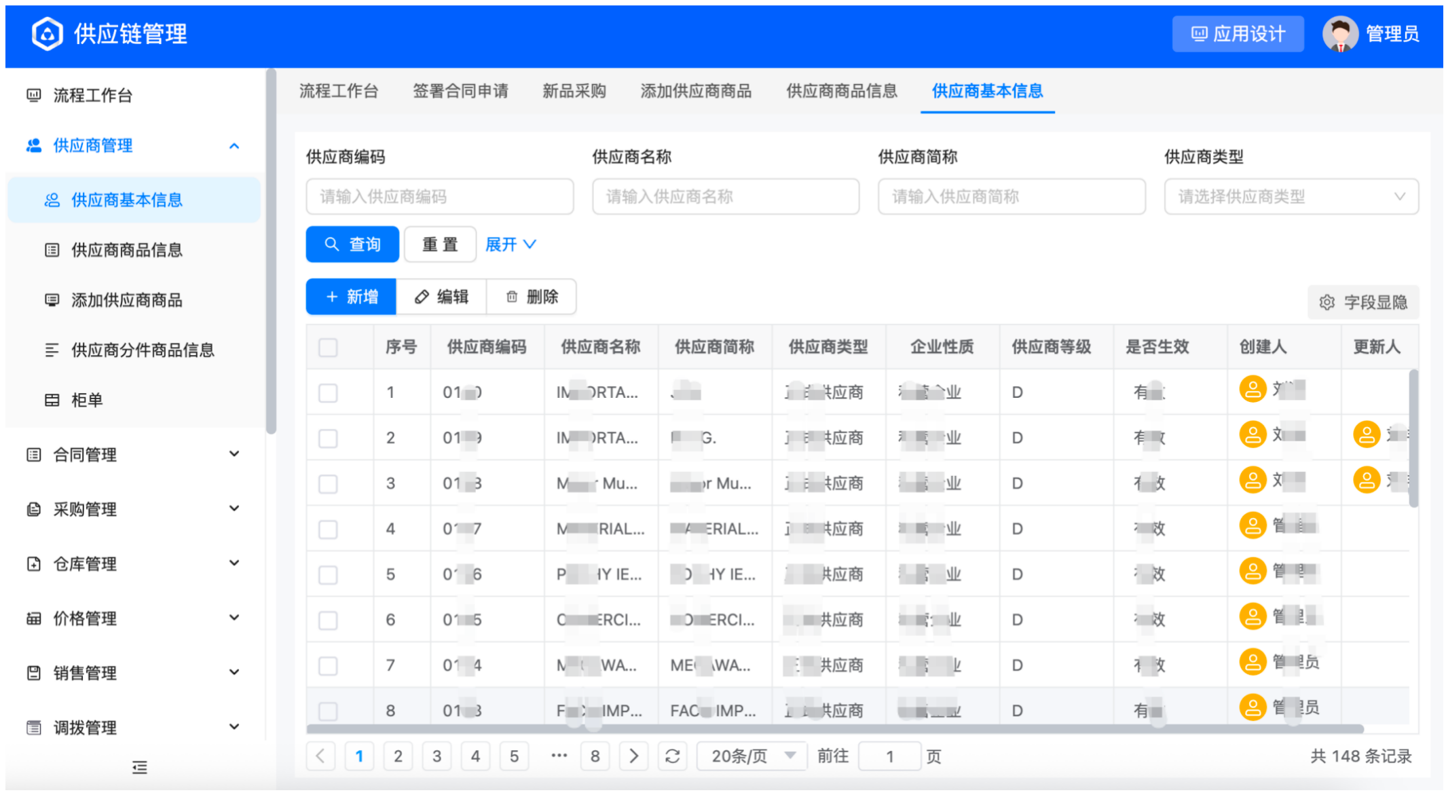The height and width of the screenshot is (797, 1446).
Task: Tick the checkbox for row 6
Action: point(328,620)
